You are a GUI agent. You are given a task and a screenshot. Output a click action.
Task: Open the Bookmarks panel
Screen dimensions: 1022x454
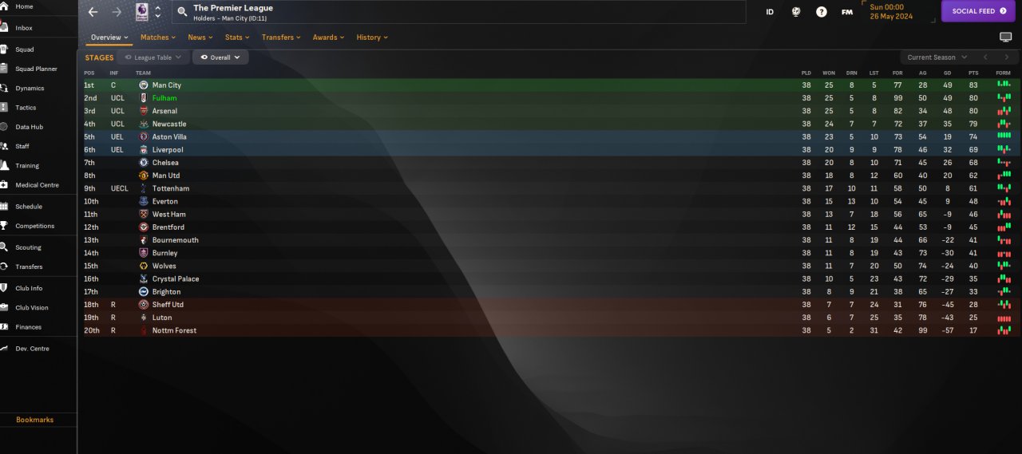click(35, 420)
